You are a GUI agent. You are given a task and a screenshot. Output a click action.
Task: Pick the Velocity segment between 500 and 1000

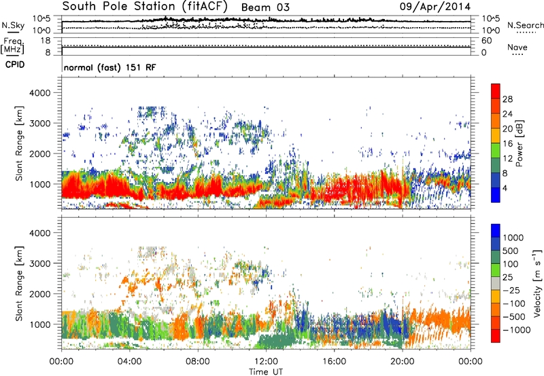[x=496, y=244]
